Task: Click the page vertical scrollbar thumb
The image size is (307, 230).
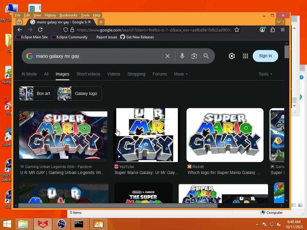Action: tap(287, 52)
